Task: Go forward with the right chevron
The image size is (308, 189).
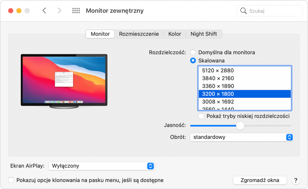Action: point(59,10)
